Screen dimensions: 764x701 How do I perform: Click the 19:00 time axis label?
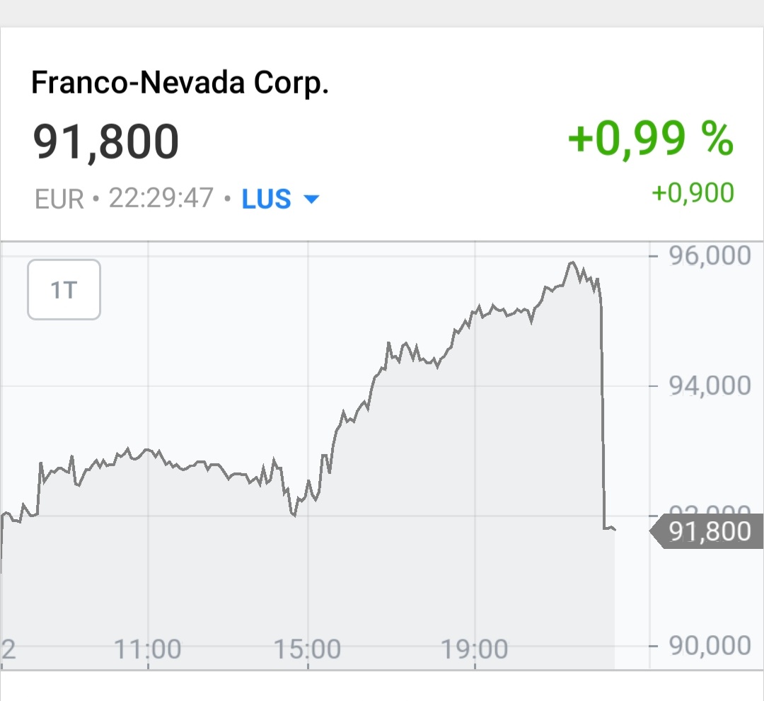pos(475,649)
